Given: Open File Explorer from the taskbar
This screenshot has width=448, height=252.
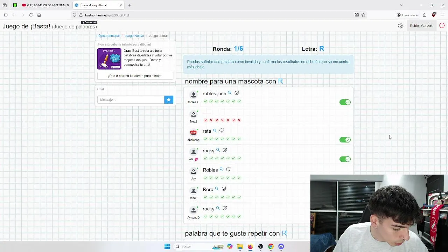Looking at the screenshot, I should [240, 246].
